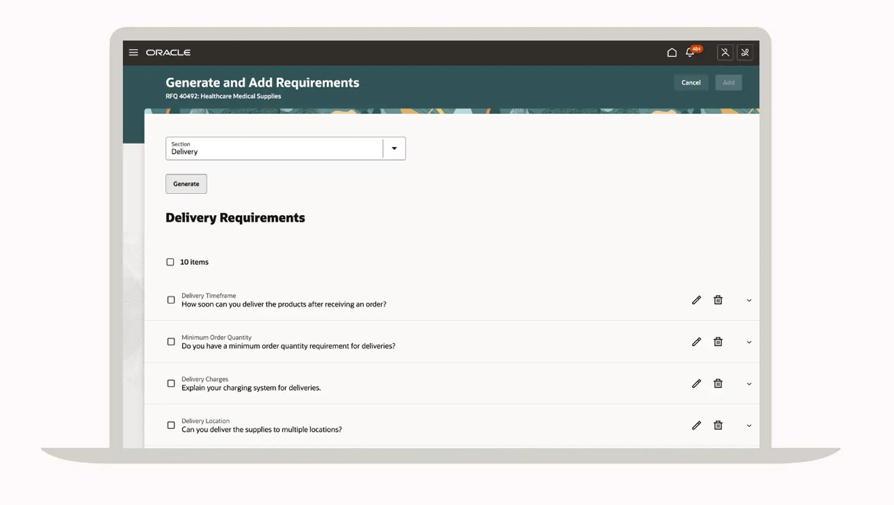Select all 10 items checkbox
The height and width of the screenshot is (505, 894).
point(170,262)
